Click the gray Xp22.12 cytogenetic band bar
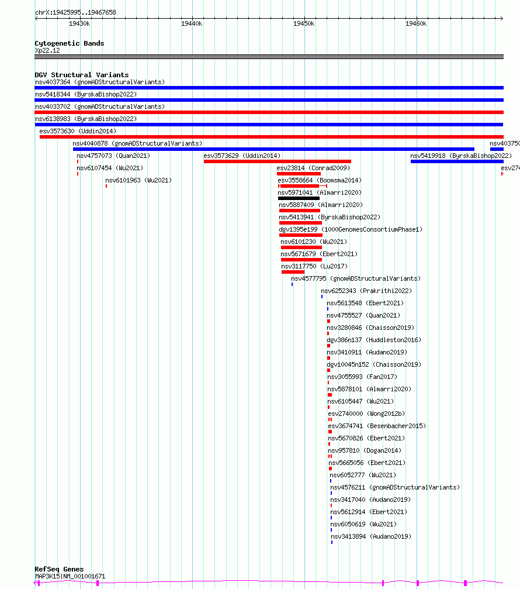520x589 pixels. pyautogui.click(x=269, y=57)
